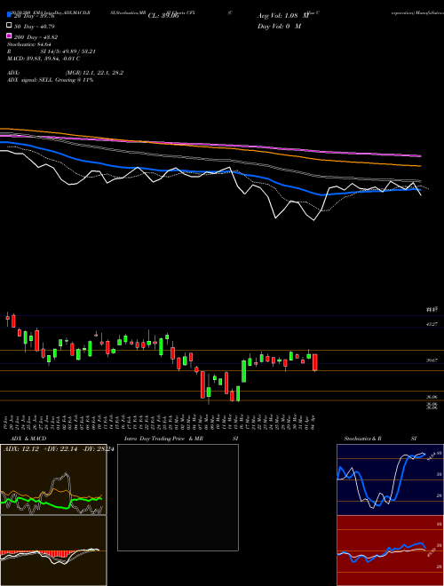
Task: Open the ADX indicator chart panel
Action: tap(53, 479)
